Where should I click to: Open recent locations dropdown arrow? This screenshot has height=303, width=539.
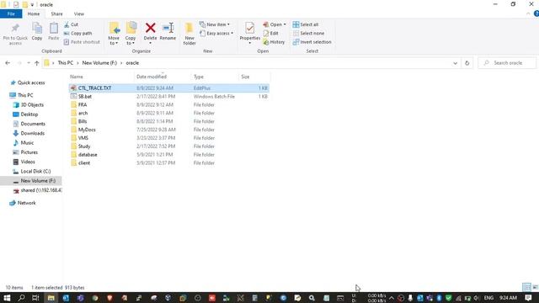[x=29, y=63]
